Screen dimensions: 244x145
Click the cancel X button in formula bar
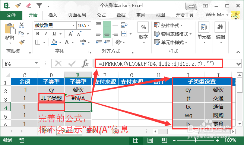58,63
